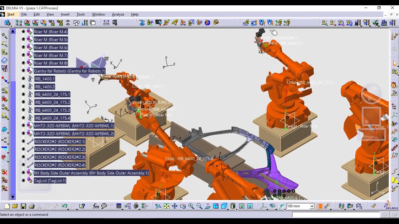This screenshot has height=224, width=399.
Task: Select the Pan view tool
Action: (175, 206)
